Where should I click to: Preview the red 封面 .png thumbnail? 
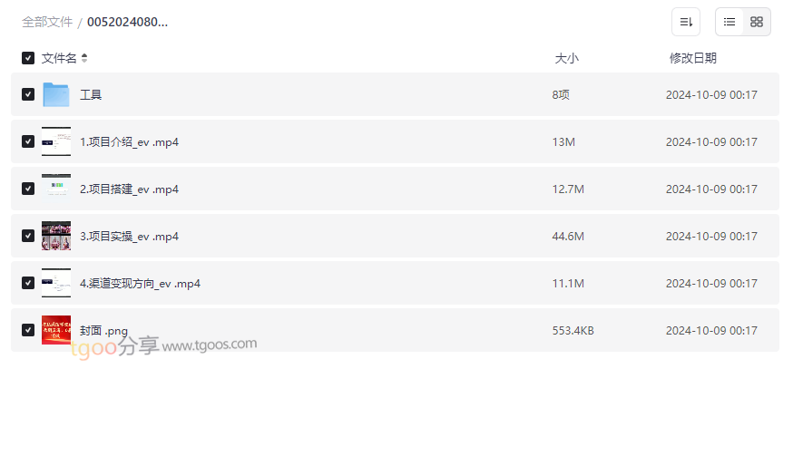pos(56,330)
